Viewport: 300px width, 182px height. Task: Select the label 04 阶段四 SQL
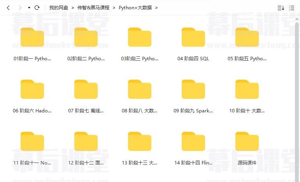coord(193,58)
